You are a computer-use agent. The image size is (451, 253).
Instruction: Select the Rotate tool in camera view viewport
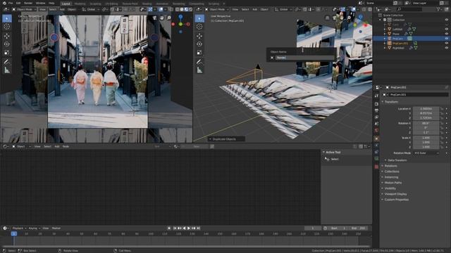7,44
